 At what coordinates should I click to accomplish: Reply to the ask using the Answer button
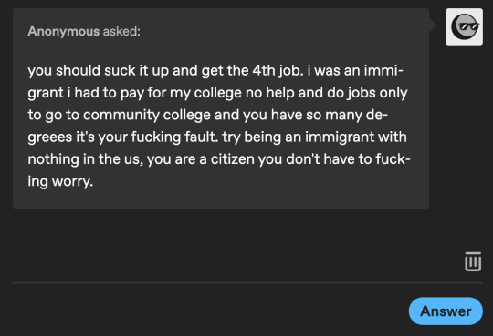tap(446, 311)
